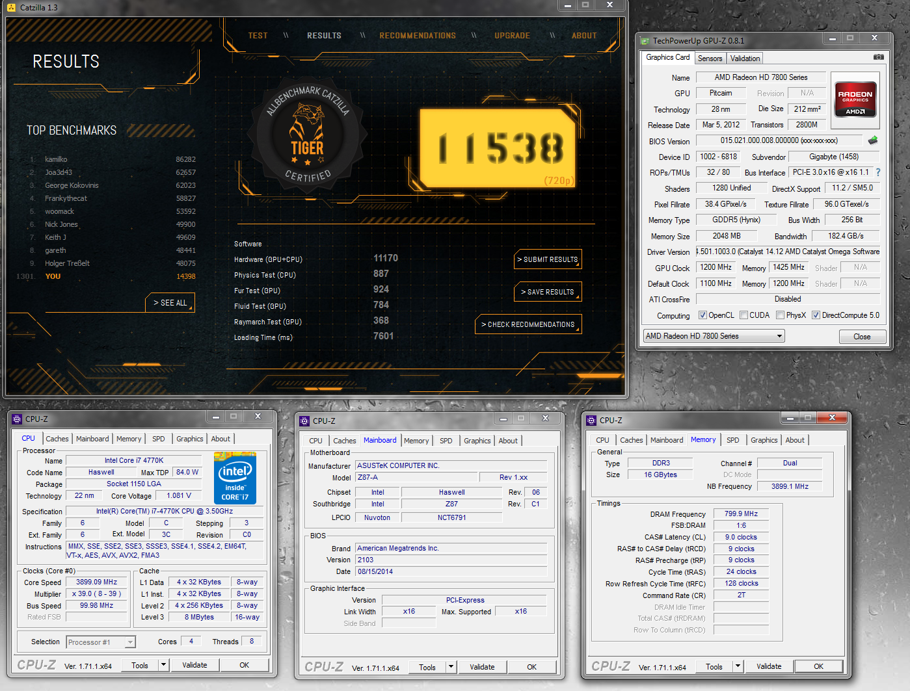
Task: Switch to the Validation tab in GPU-Z
Action: click(x=745, y=59)
